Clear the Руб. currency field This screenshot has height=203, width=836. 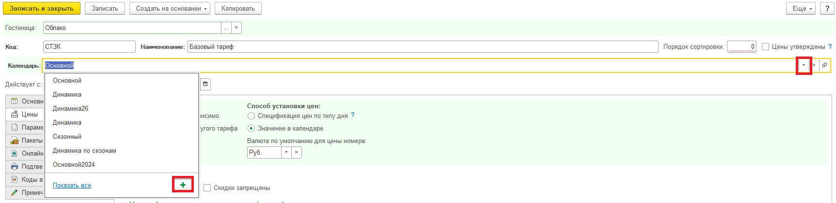click(x=296, y=152)
